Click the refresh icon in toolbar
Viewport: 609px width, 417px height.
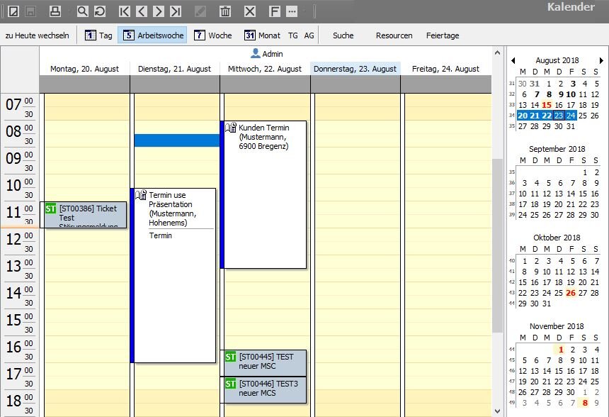pos(100,11)
